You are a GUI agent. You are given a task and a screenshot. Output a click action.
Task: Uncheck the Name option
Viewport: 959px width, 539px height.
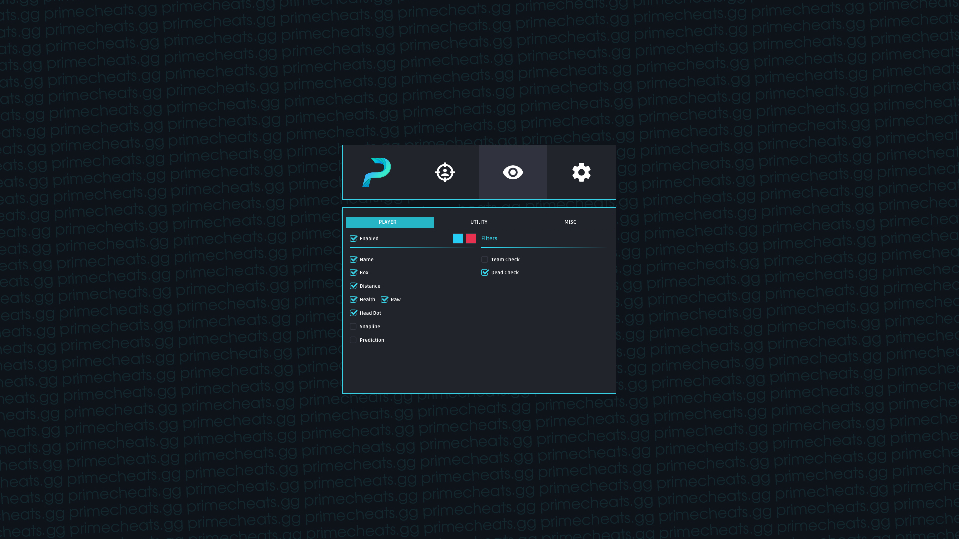pyautogui.click(x=353, y=260)
